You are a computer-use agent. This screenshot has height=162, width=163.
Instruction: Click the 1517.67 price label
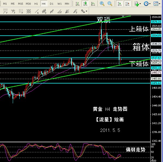[x=156, y=58]
